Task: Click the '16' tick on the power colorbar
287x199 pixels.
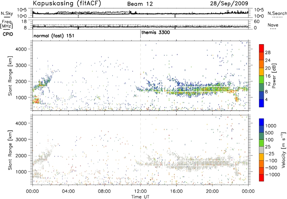Action: click(268, 76)
